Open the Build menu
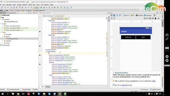Image resolution: width=170 pixels, height=96 pixels. pyautogui.click(x=30, y=5)
